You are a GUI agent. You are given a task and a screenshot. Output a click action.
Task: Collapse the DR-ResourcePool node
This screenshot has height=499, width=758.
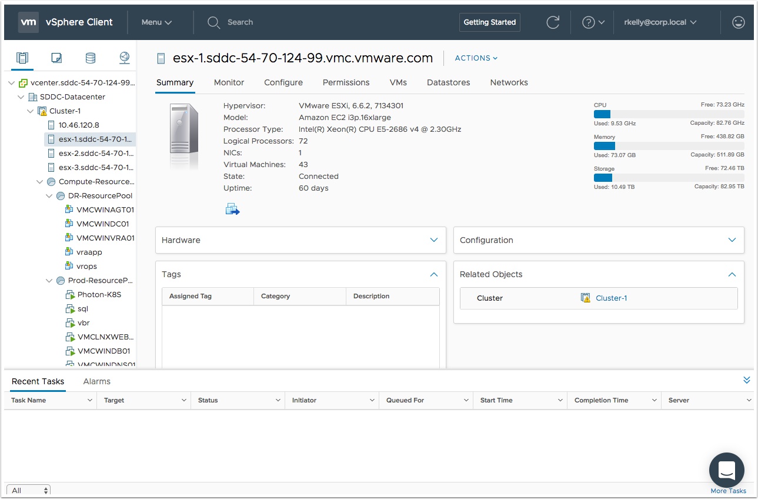pyautogui.click(x=49, y=196)
